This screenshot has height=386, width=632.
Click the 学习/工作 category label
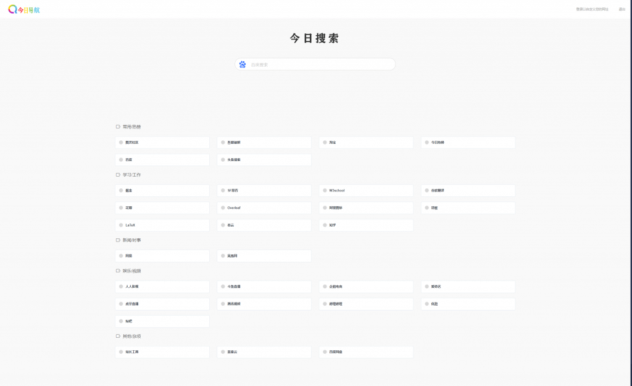coord(132,175)
